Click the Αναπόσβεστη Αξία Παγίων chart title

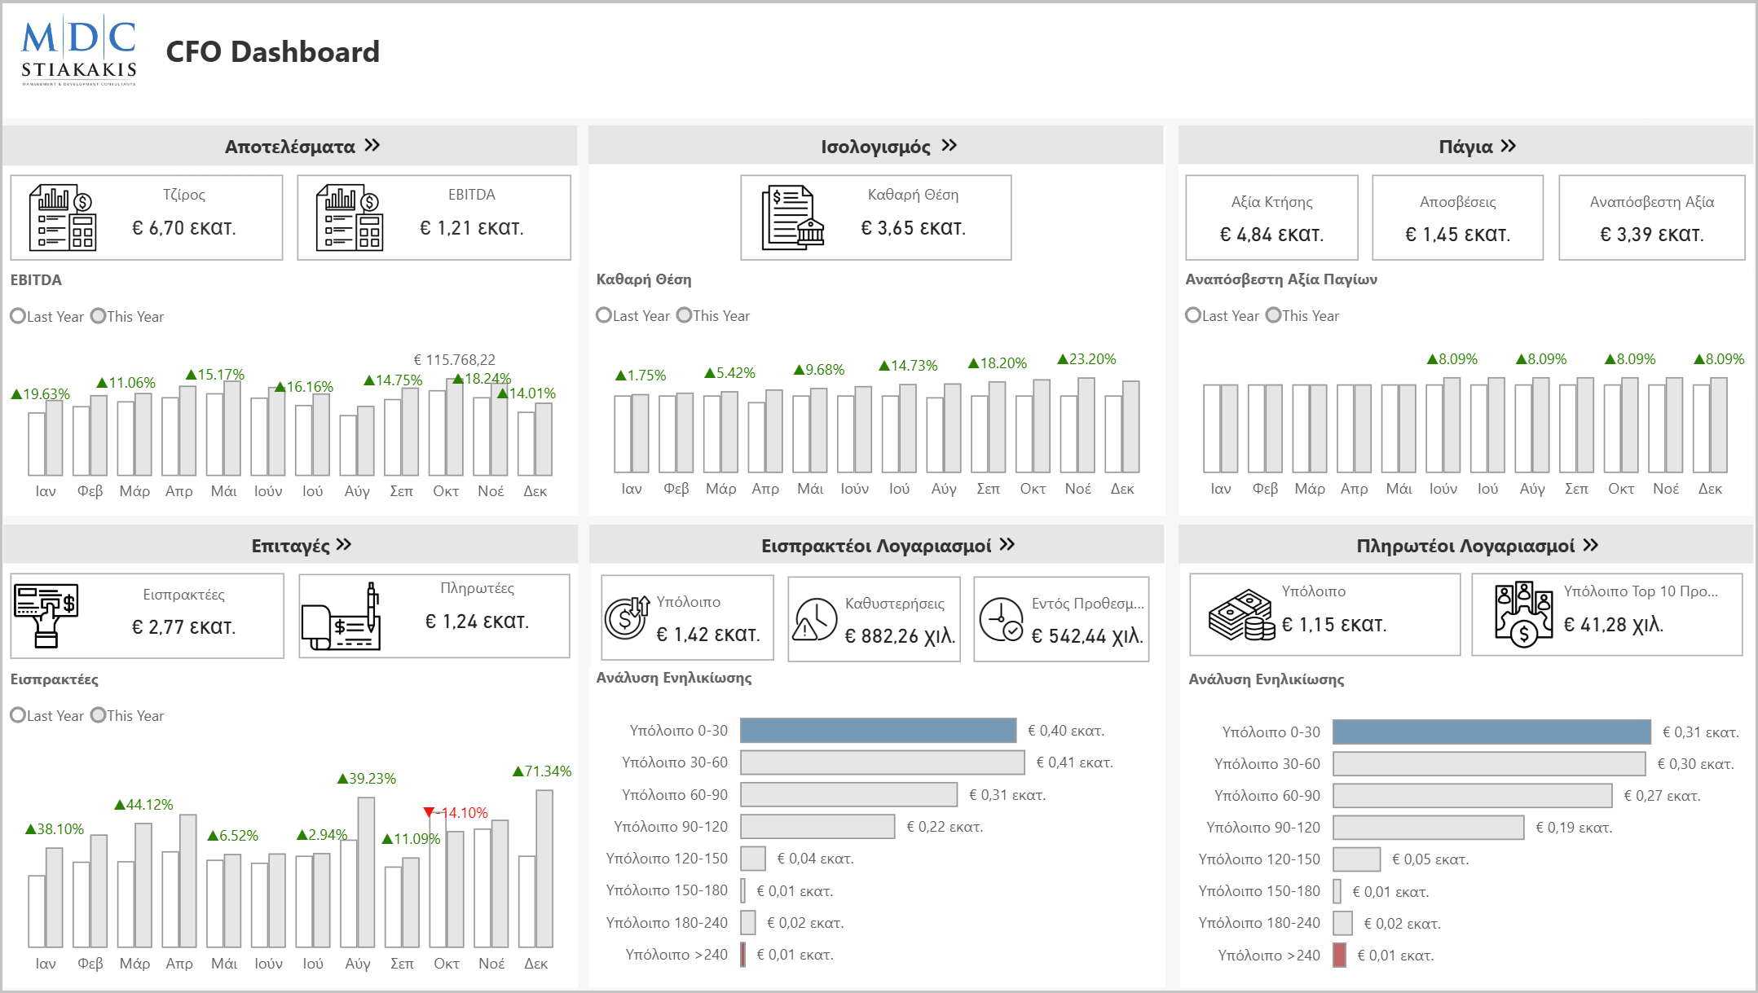click(1281, 279)
